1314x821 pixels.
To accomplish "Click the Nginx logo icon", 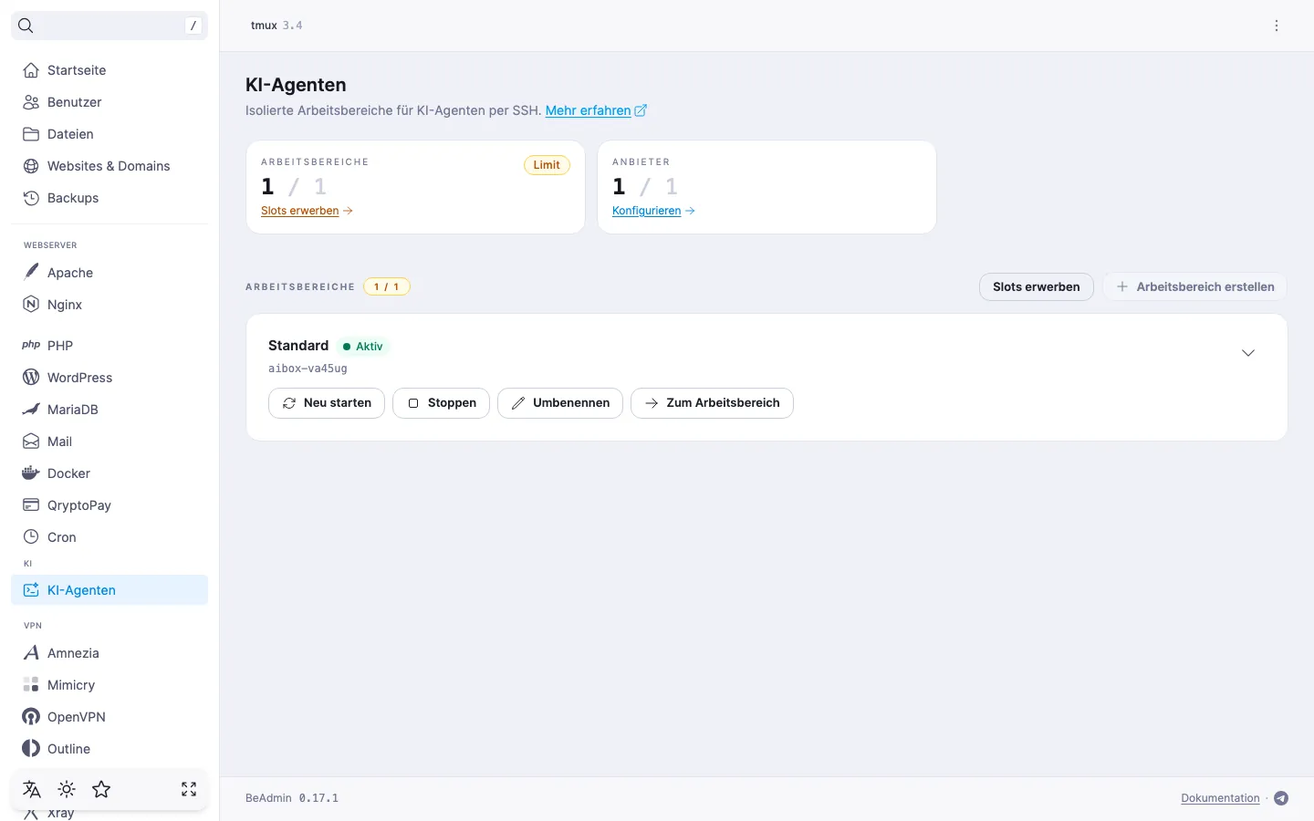I will coord(31,305).
